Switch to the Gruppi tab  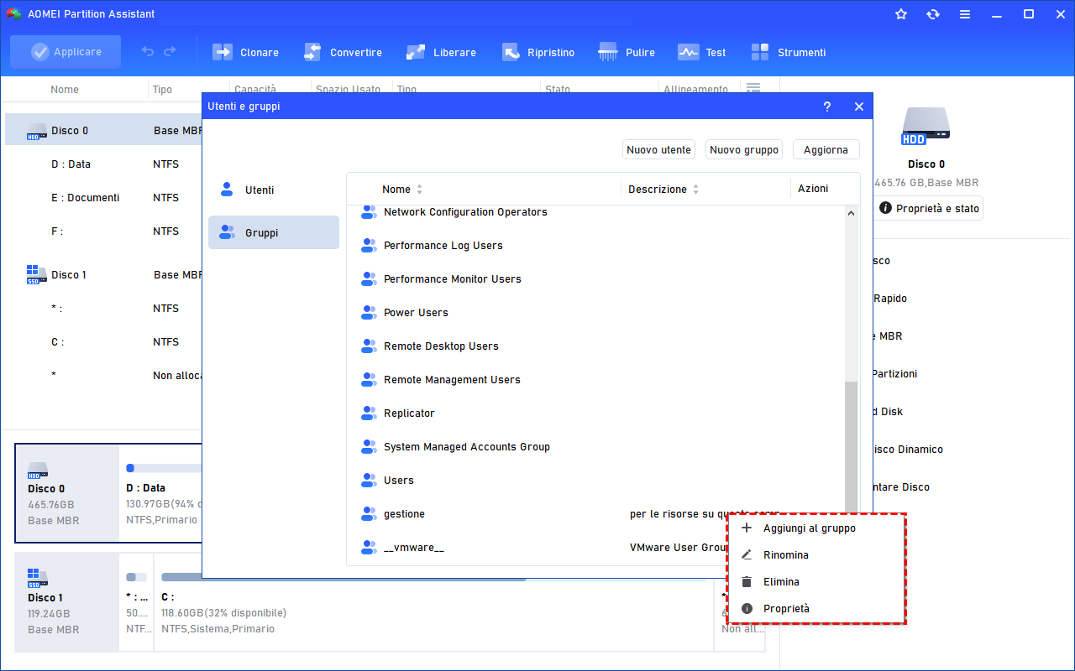[x=274, y=232]
